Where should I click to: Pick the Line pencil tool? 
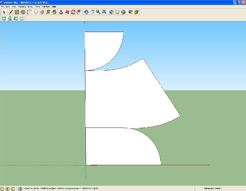pyautogui.click(x=11, y=12)
